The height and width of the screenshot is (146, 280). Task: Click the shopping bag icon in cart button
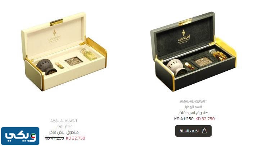[204, 131]
